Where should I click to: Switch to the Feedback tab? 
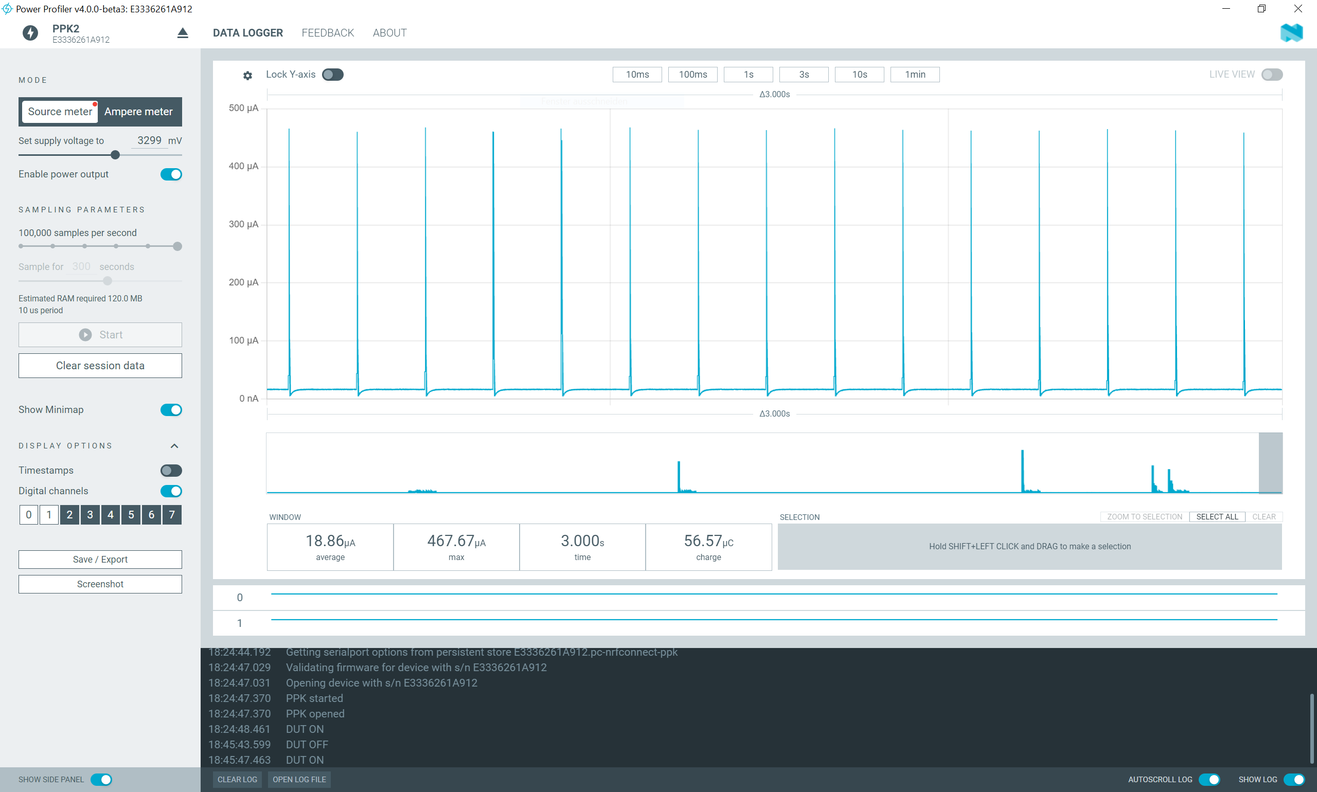coord(328,33)
